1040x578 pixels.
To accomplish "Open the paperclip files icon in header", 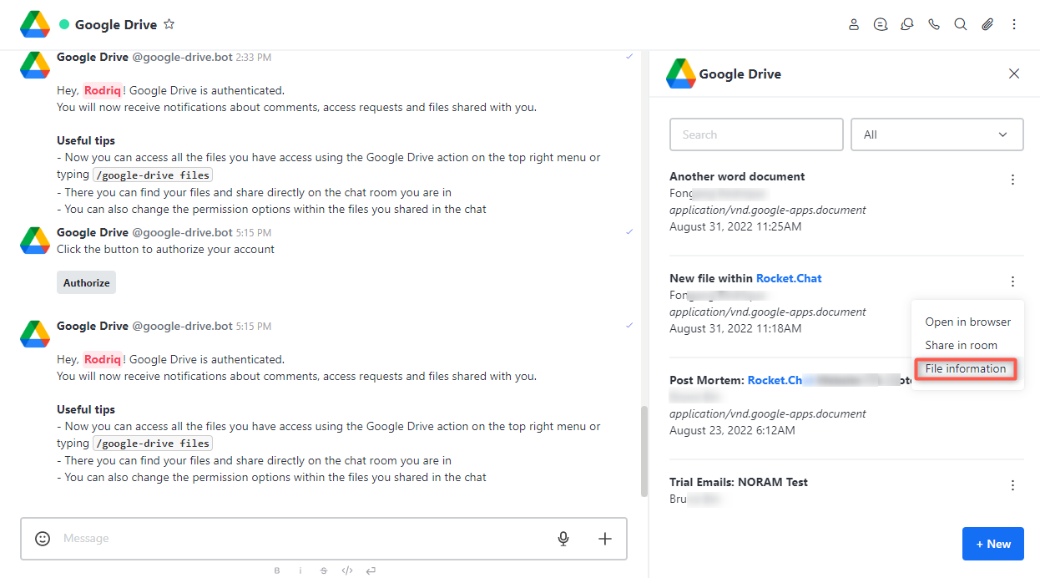I will point(987,24).
